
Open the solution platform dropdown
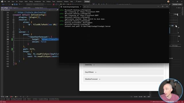tap(38, 5)
